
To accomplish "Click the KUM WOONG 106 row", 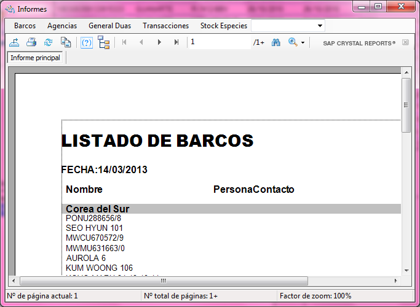I will click(99, 268).
